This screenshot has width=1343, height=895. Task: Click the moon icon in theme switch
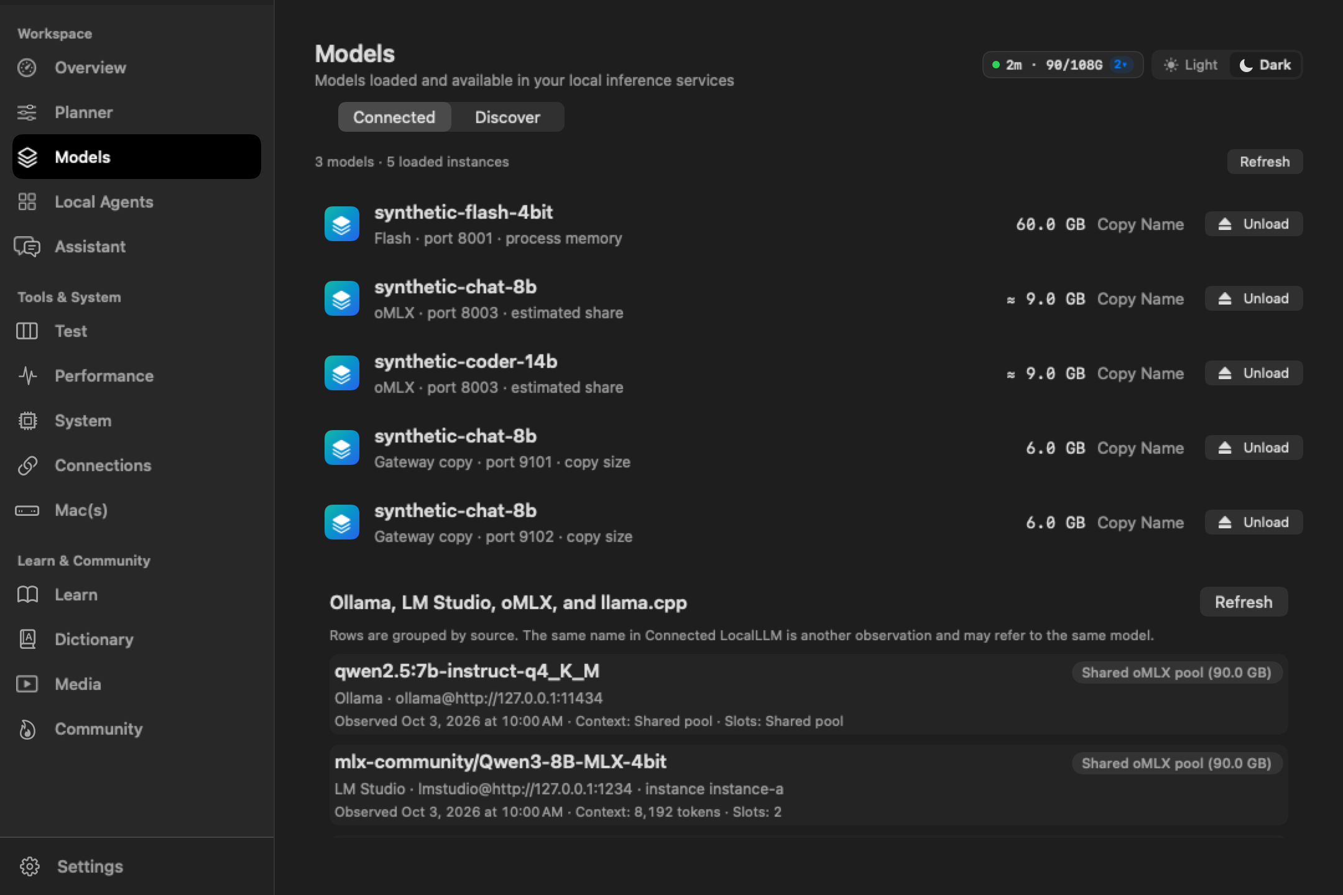pos(1246,65)
